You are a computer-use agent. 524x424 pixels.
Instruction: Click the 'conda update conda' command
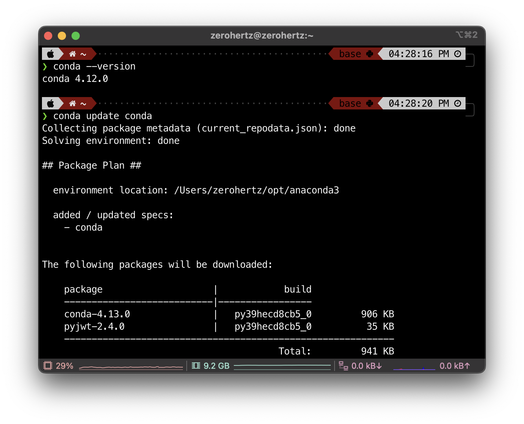103,116
